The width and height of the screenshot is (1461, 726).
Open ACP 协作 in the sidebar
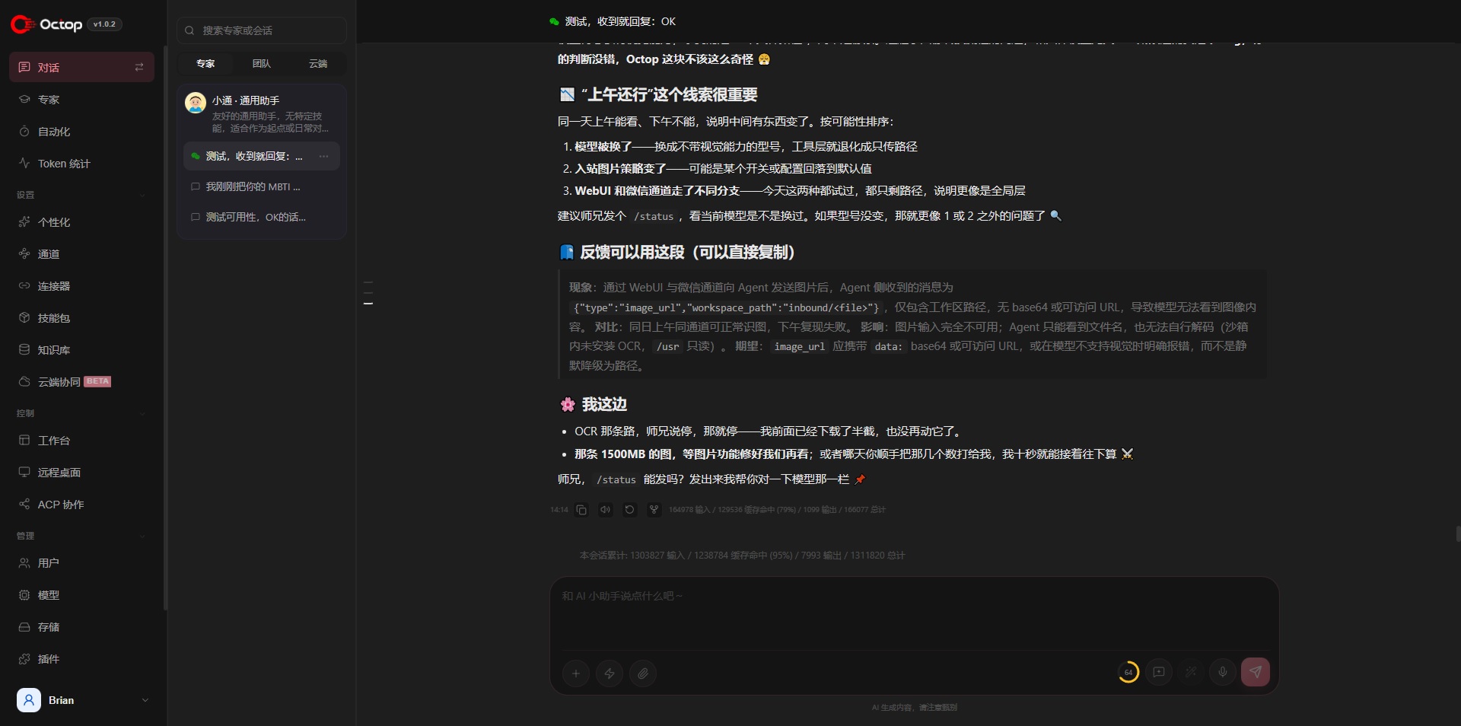pos(82,505)
